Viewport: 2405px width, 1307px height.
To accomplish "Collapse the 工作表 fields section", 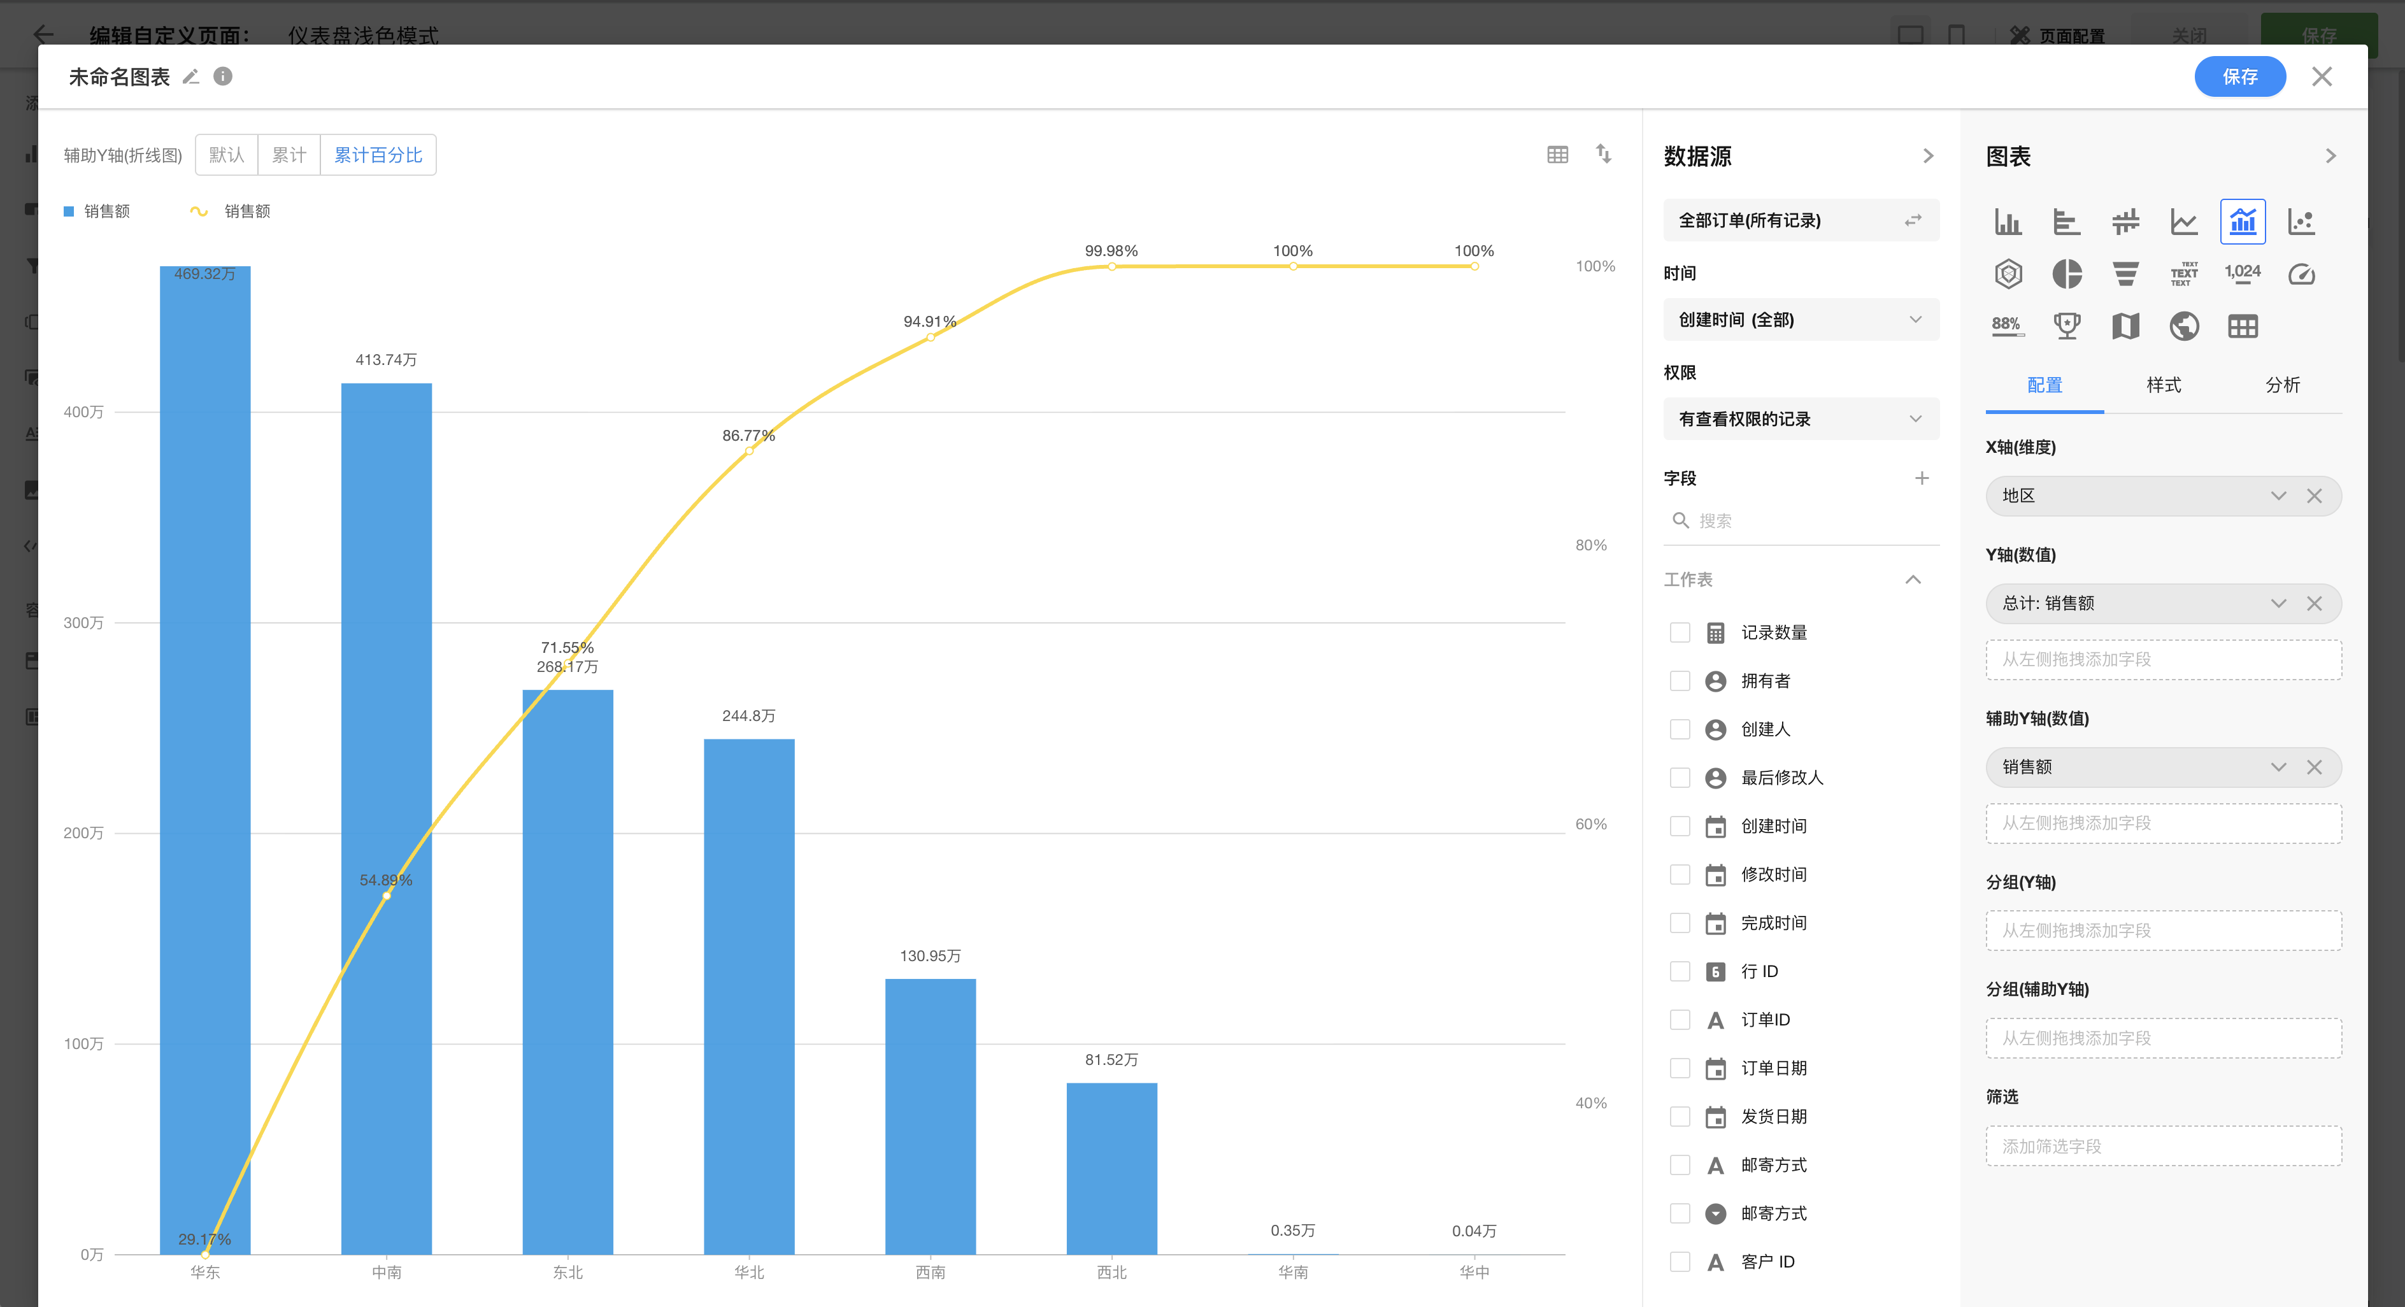I will [1912, 580].
